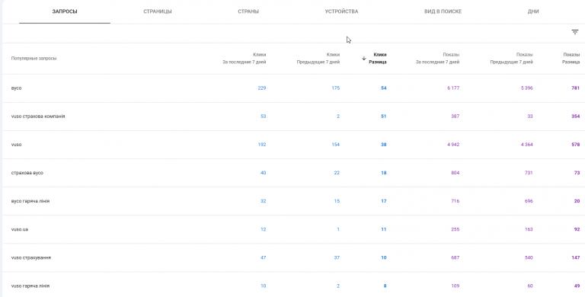The image size is (585, 297).
Task: Click impressions difference value 781
Action: [x=576, y=88]
